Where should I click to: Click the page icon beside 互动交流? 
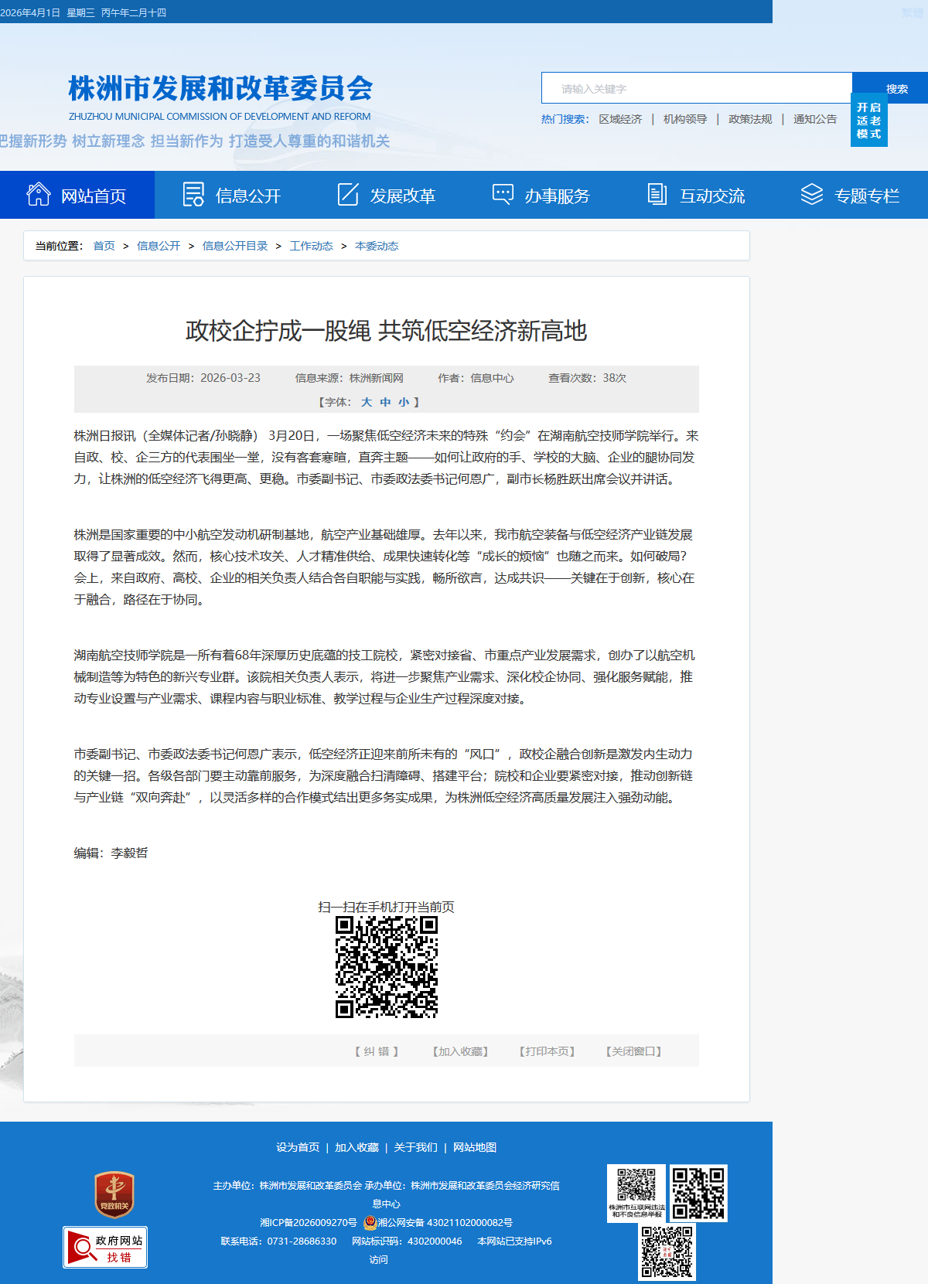(x=657, y=195)
